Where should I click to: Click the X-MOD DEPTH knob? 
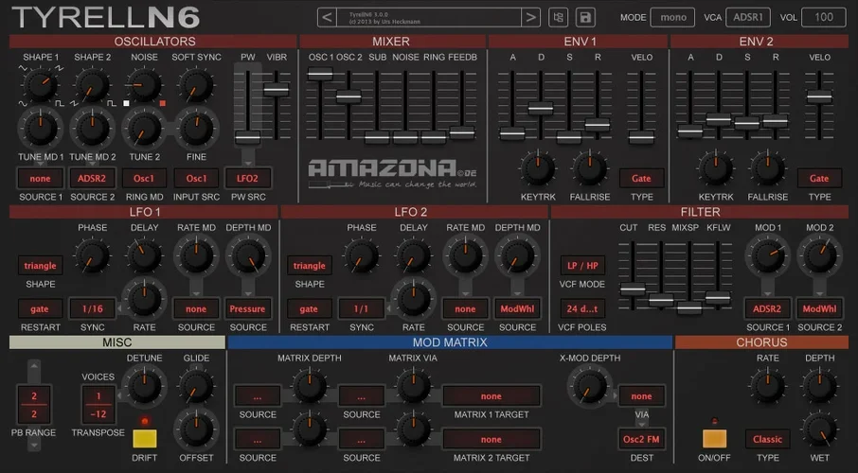tap(588, 385)
